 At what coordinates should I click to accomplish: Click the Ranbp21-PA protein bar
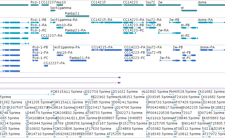78,61
